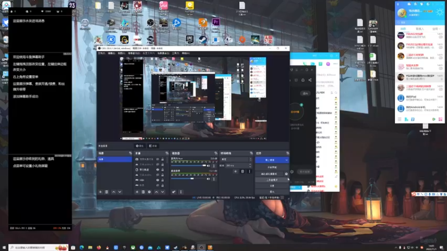The height and width of the screenshot is (251, 447).
Task: Switch to the Messages tab in QQ
Action: (x=403, y=29)
